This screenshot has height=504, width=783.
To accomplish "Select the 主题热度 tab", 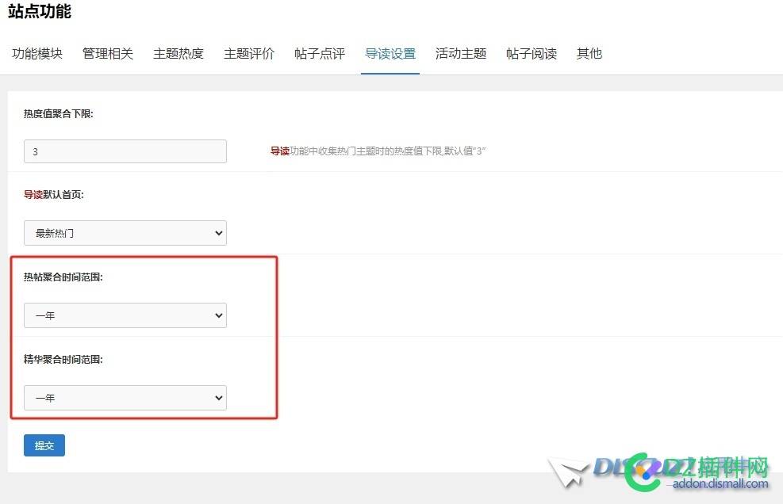I will point(178,53).
